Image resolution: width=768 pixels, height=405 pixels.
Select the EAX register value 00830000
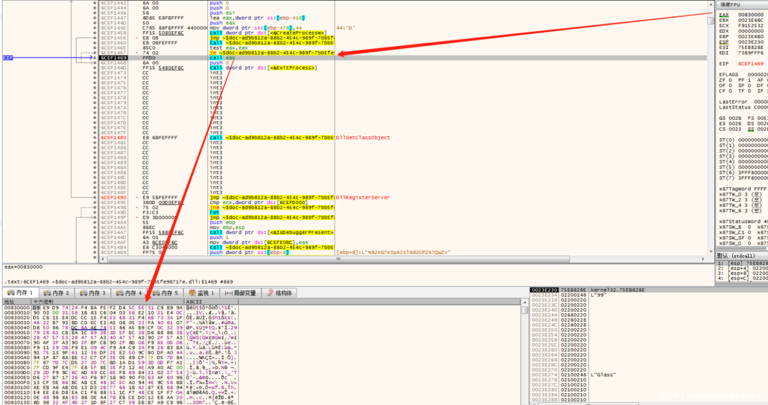(750, 15)
